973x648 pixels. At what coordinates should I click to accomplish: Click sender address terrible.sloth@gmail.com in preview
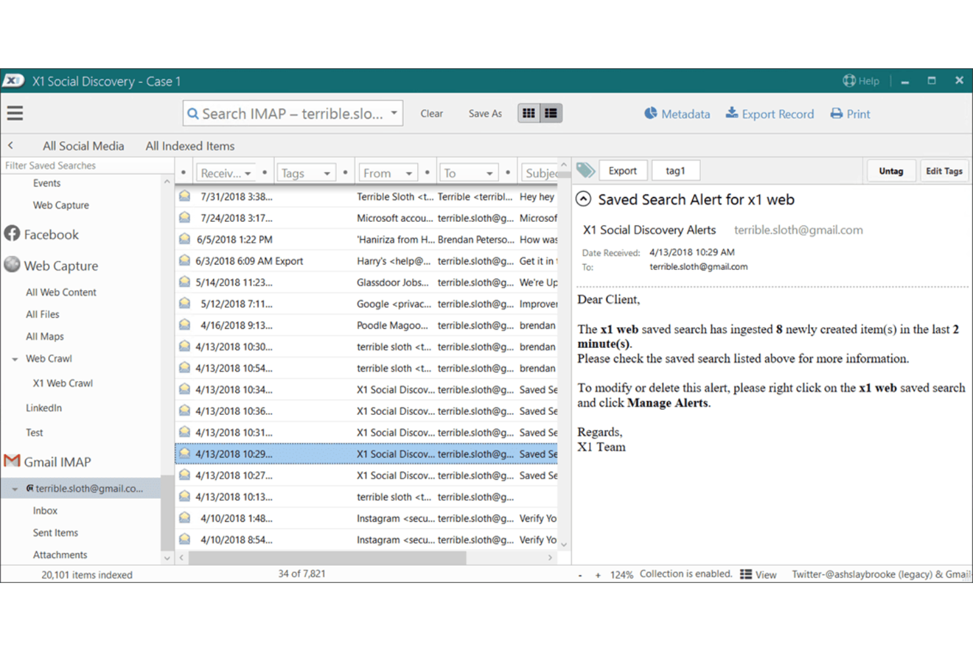[798, 230]
